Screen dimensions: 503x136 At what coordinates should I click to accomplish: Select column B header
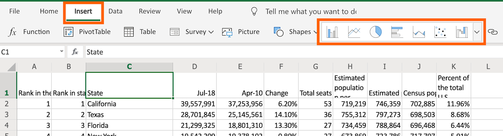click(69, 67)
